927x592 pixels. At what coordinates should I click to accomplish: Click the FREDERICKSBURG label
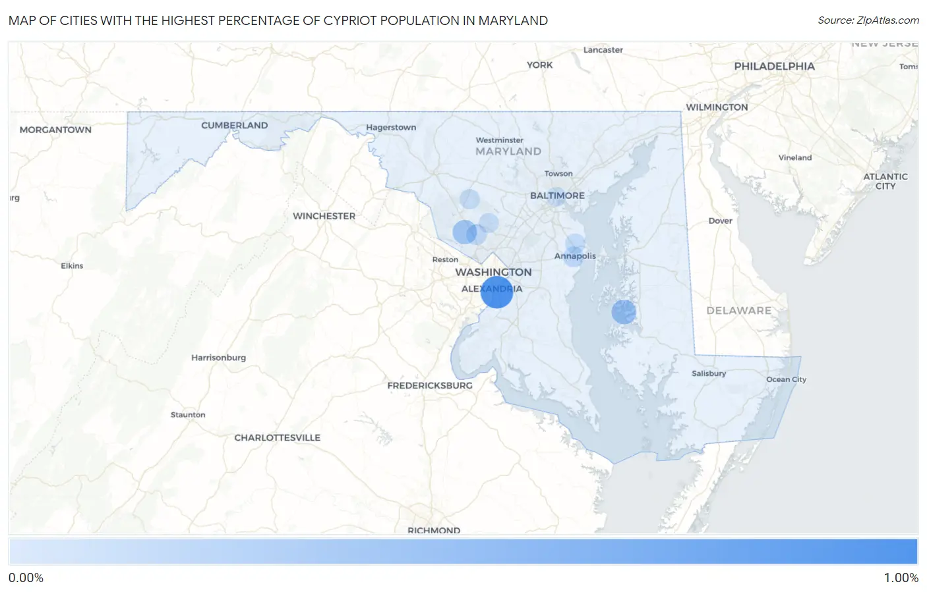pyautogui.click(x=430, y=385)
